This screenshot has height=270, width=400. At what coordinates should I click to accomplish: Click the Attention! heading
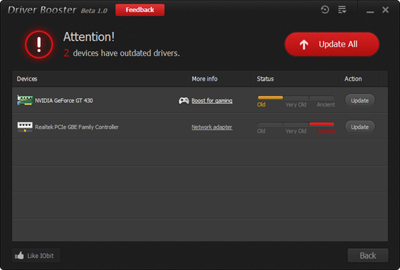click(89, 37)
